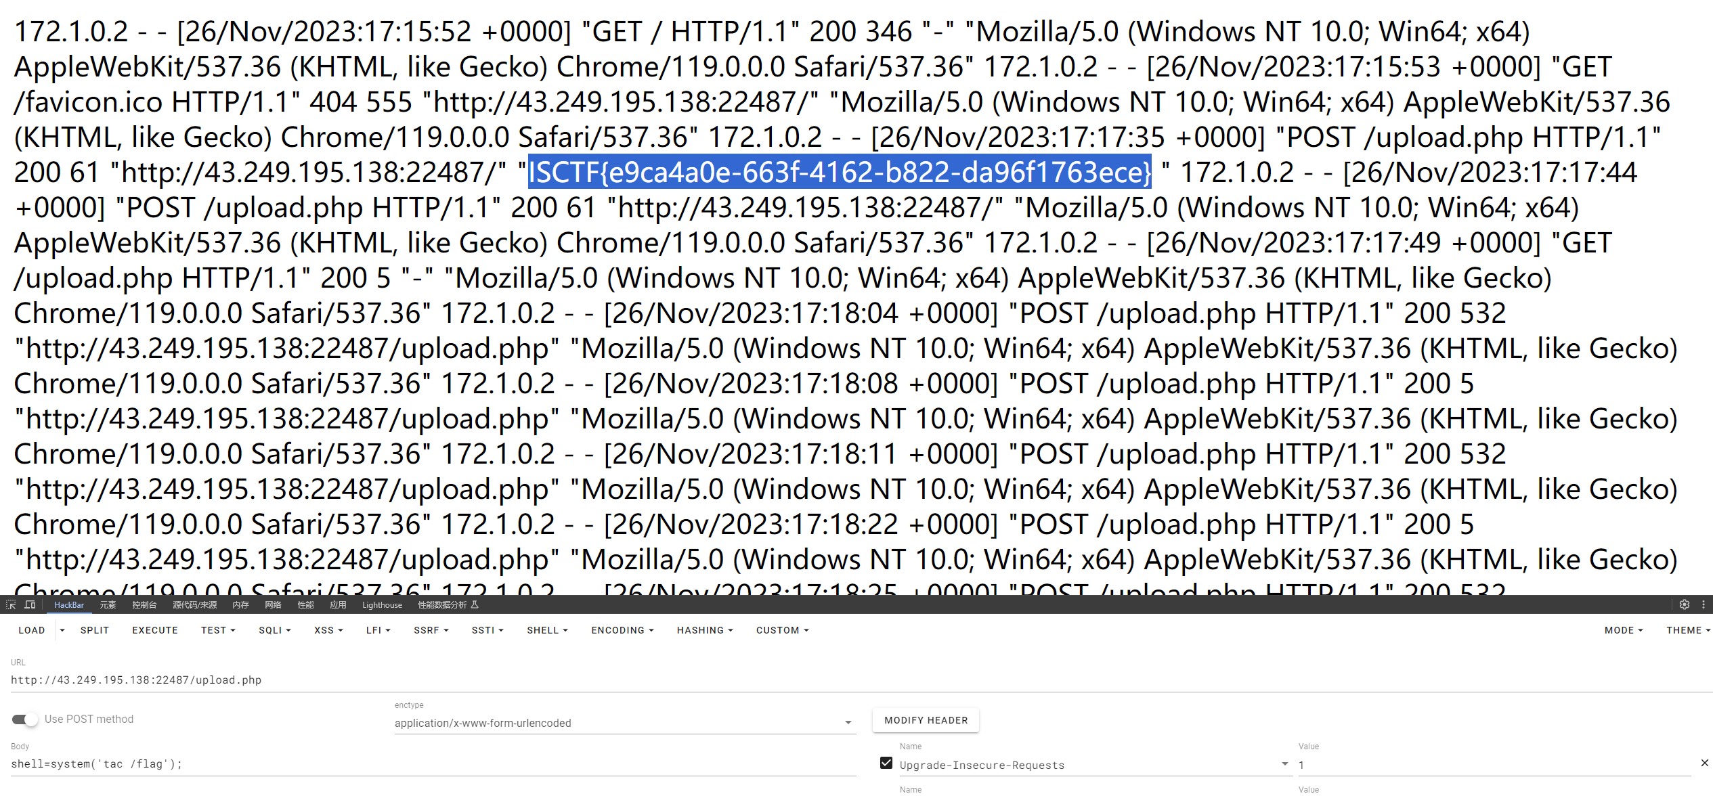Image resolution: width=1713 pixels, height=798 pixels.
Task: Toggle the device toolbar icon
Action: coord(30,604)
